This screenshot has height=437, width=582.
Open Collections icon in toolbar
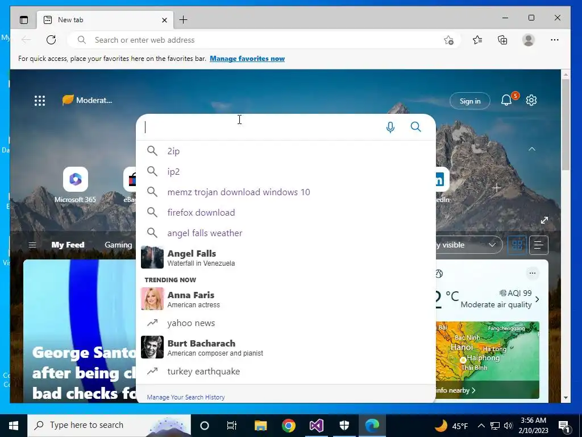[502, 40]
